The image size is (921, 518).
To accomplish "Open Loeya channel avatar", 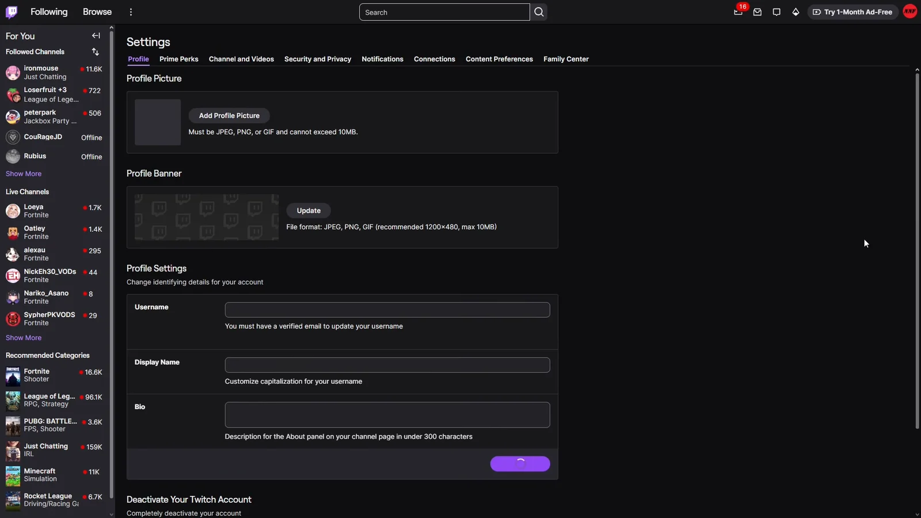I will click(13, 211).
